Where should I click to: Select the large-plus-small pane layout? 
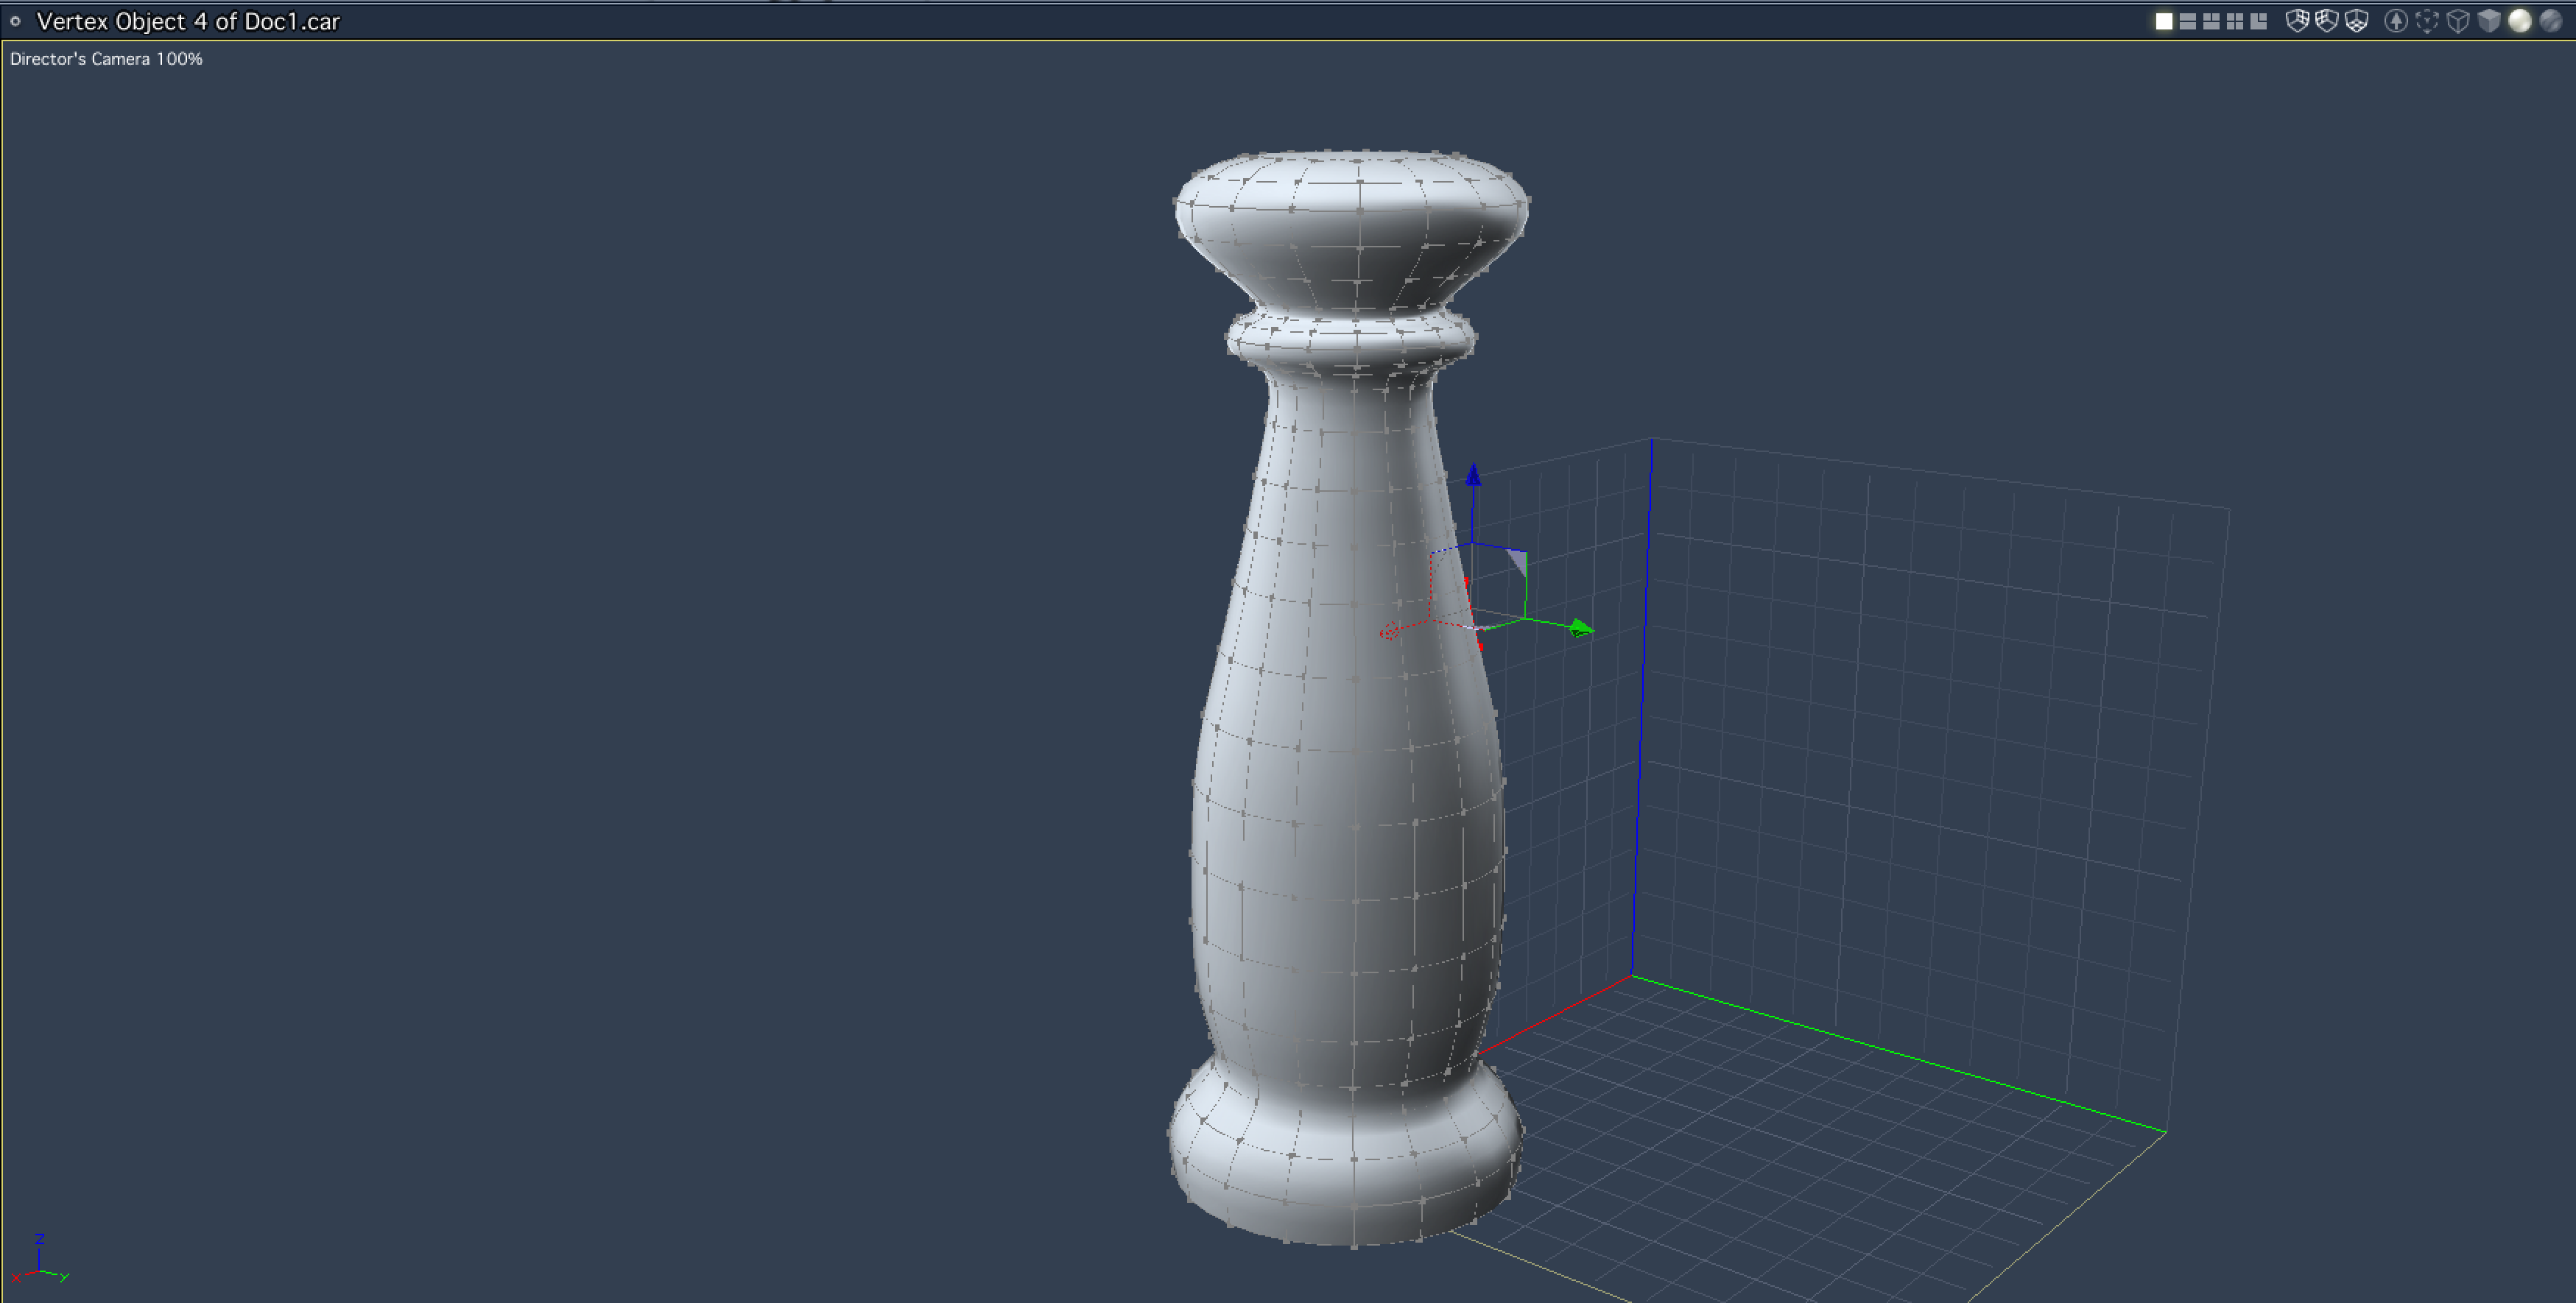coord(2259,21)
